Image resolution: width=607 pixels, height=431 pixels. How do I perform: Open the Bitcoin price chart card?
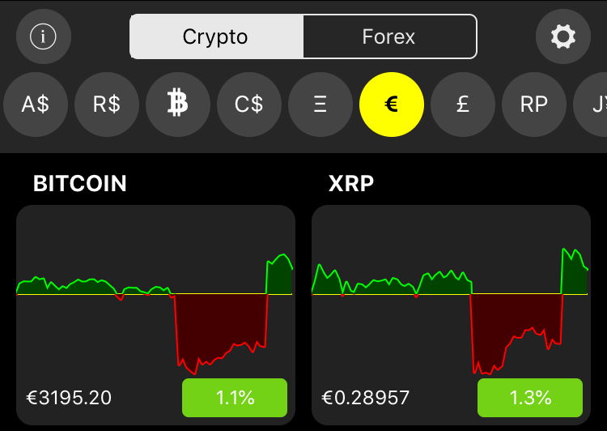(155, 314)
